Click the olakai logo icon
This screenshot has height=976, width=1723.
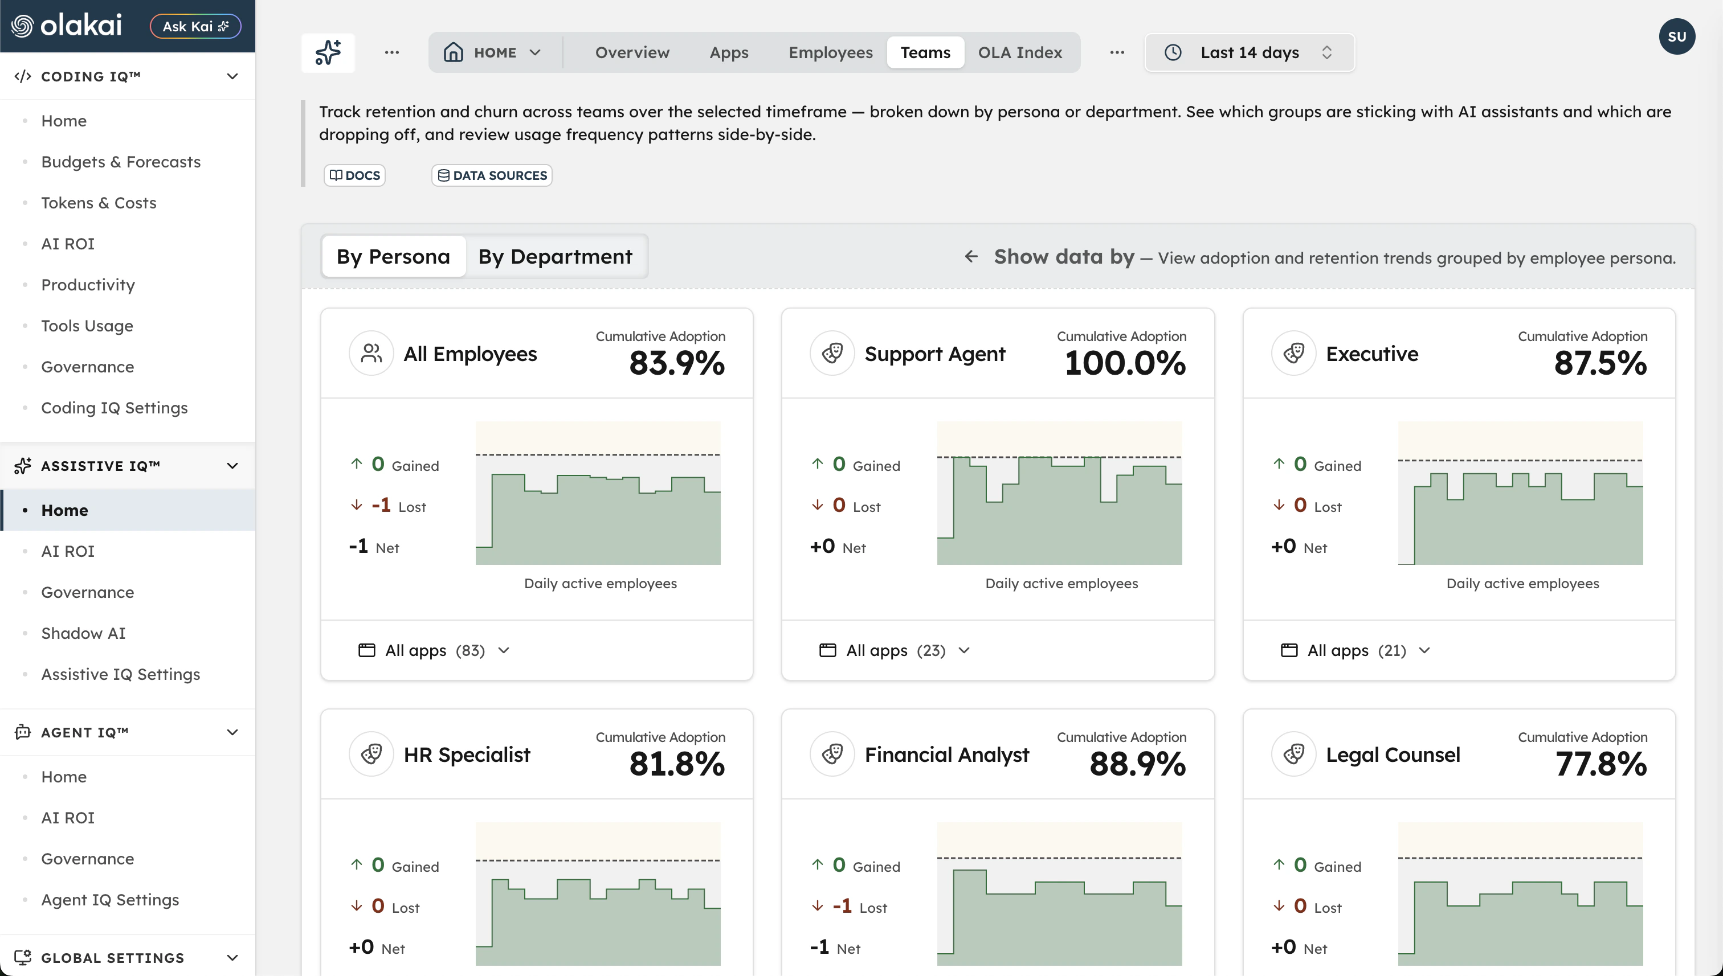22,26
